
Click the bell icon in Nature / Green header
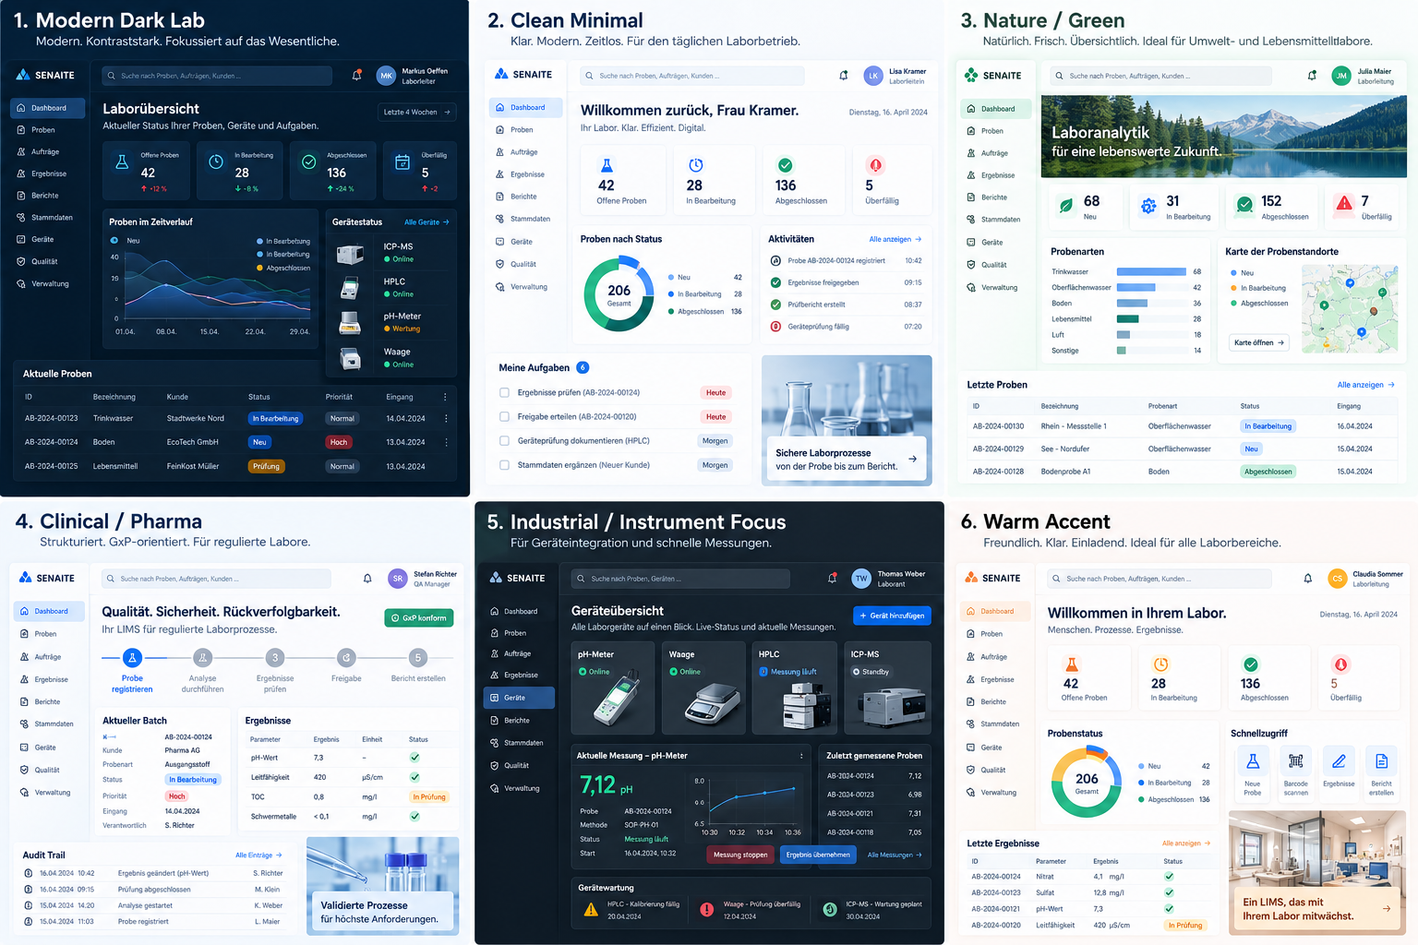(x=1312, y=76)
